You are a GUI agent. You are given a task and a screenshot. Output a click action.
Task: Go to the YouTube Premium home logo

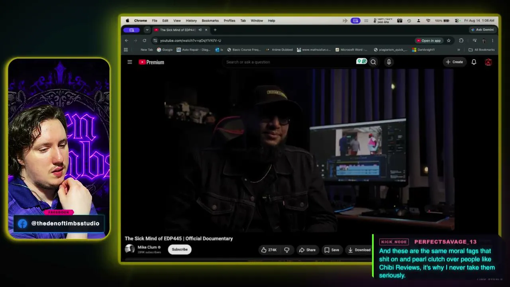pos(151,62)
